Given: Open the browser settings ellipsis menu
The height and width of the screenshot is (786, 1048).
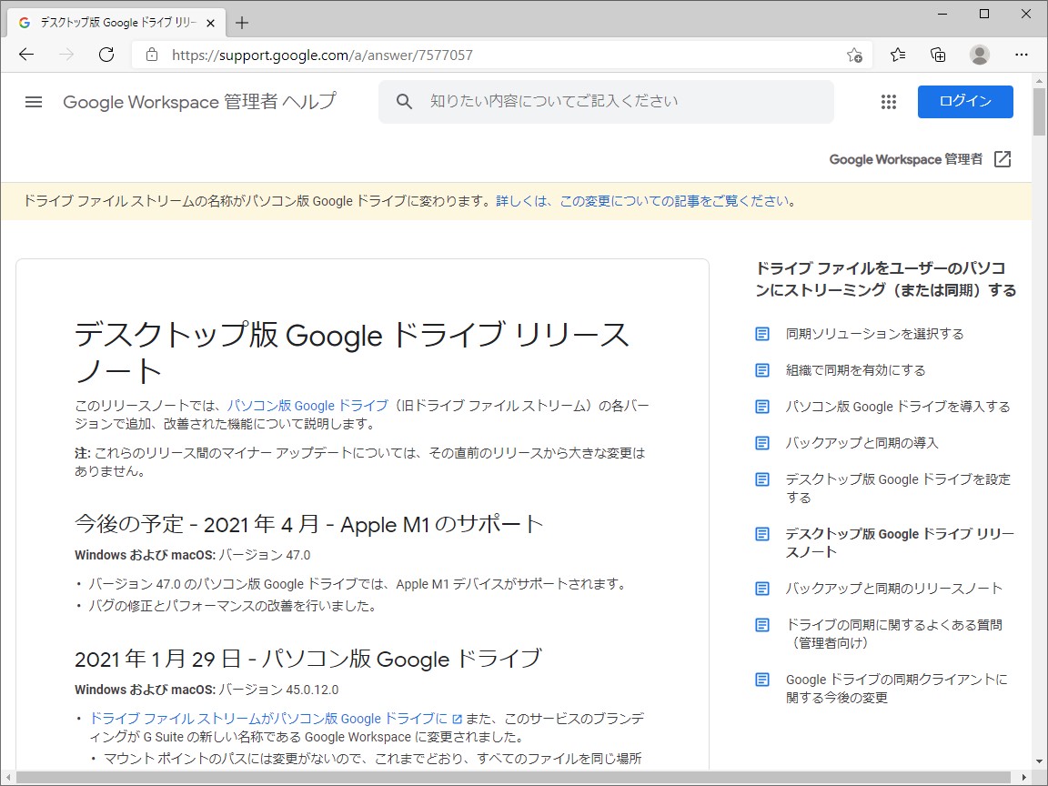Looking at the screenshot, I should 1022,55.
